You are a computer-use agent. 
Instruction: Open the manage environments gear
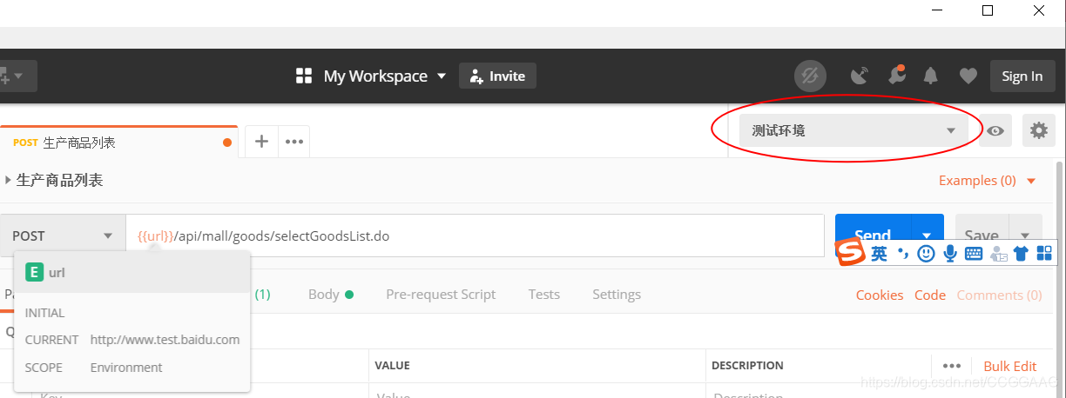[1038, 130]
